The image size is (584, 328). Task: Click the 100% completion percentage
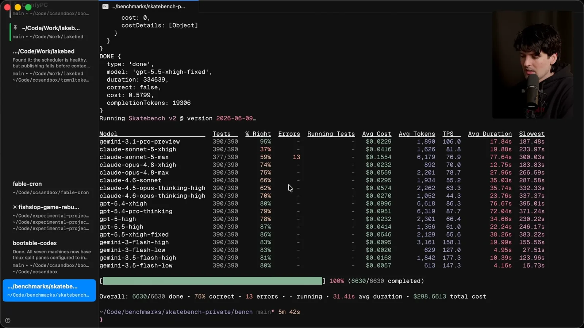337,281
